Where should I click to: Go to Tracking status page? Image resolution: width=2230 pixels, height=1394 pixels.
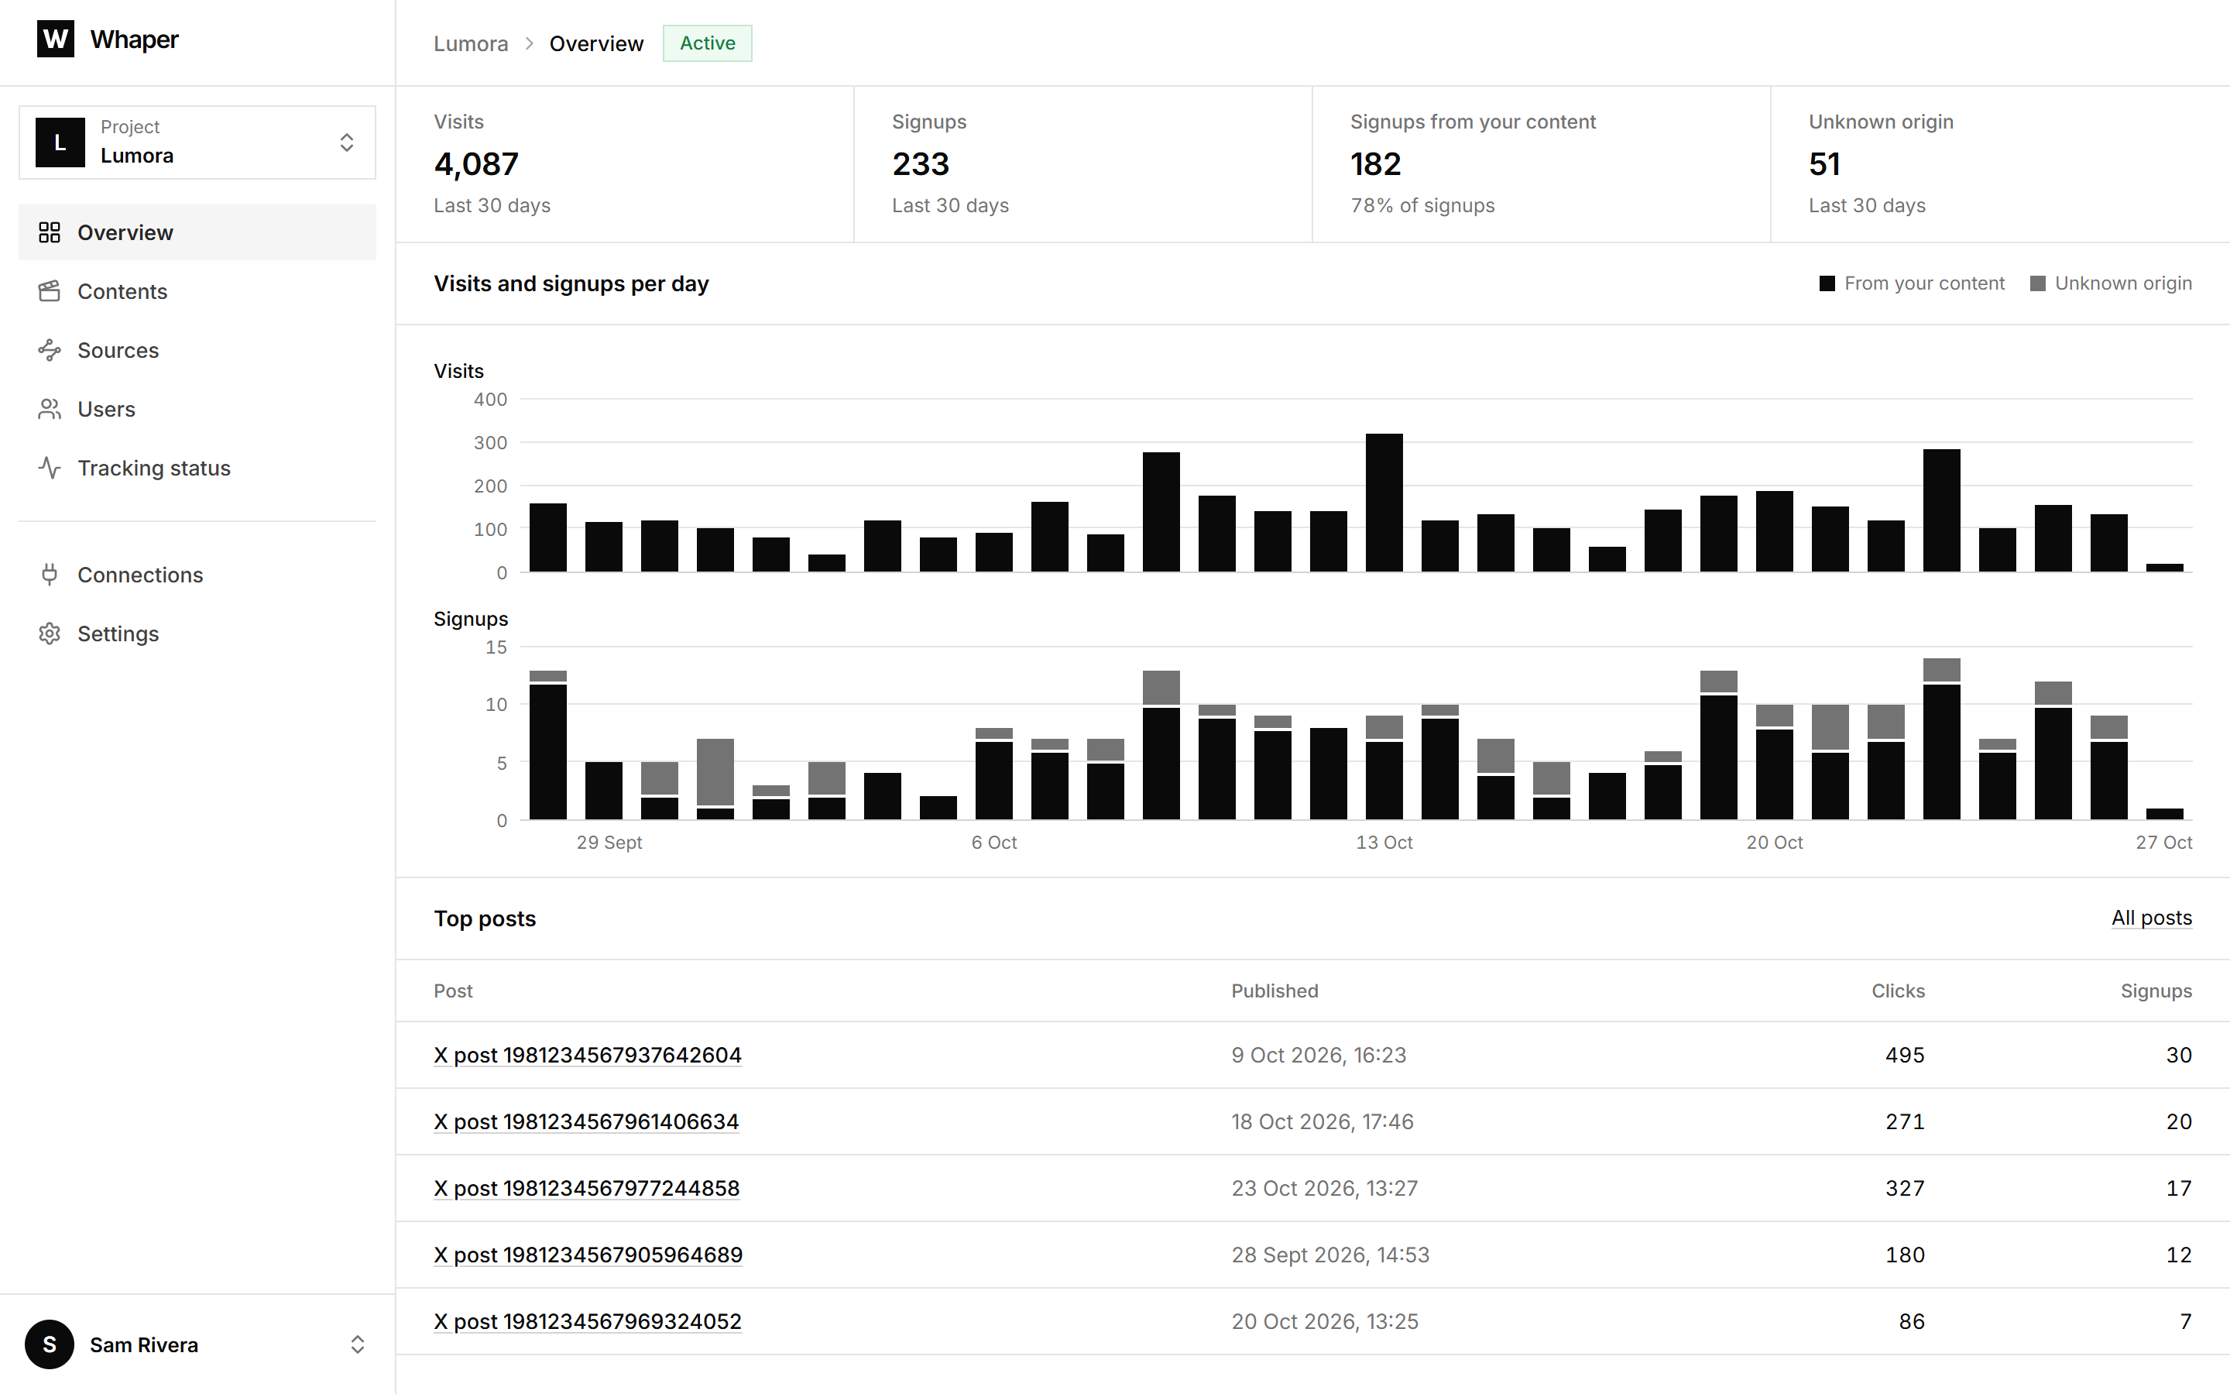coord(197,469)
